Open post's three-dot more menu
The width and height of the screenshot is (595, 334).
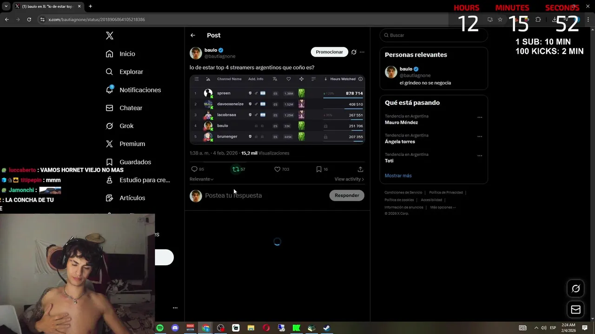pyautogui.click(x=362, y=52)
